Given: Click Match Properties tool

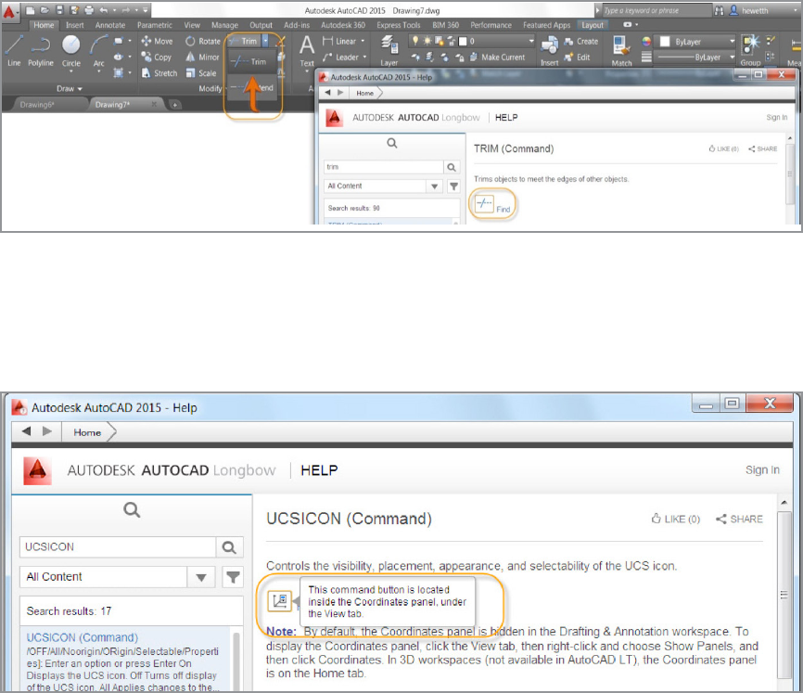Looking at the screenshot, I should tap(621, 51).
